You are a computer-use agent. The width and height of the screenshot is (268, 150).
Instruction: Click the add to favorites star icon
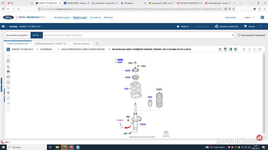pyautogui.click(x=8, y=66)
